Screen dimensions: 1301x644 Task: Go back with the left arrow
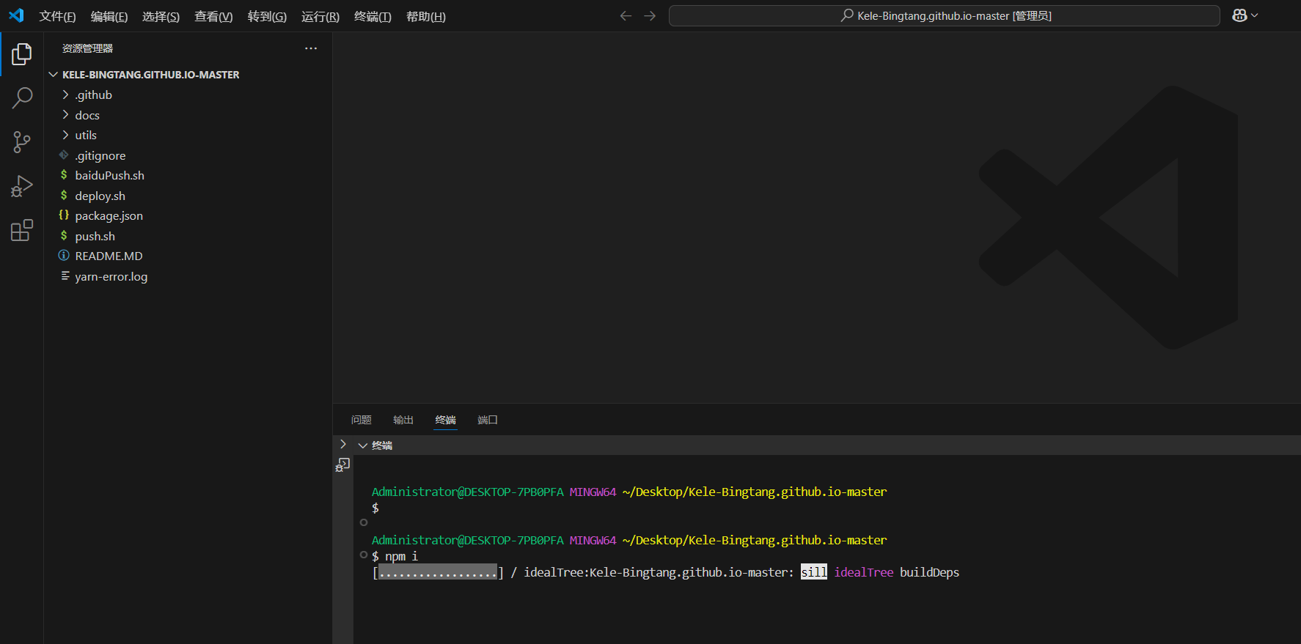(626, 16)
